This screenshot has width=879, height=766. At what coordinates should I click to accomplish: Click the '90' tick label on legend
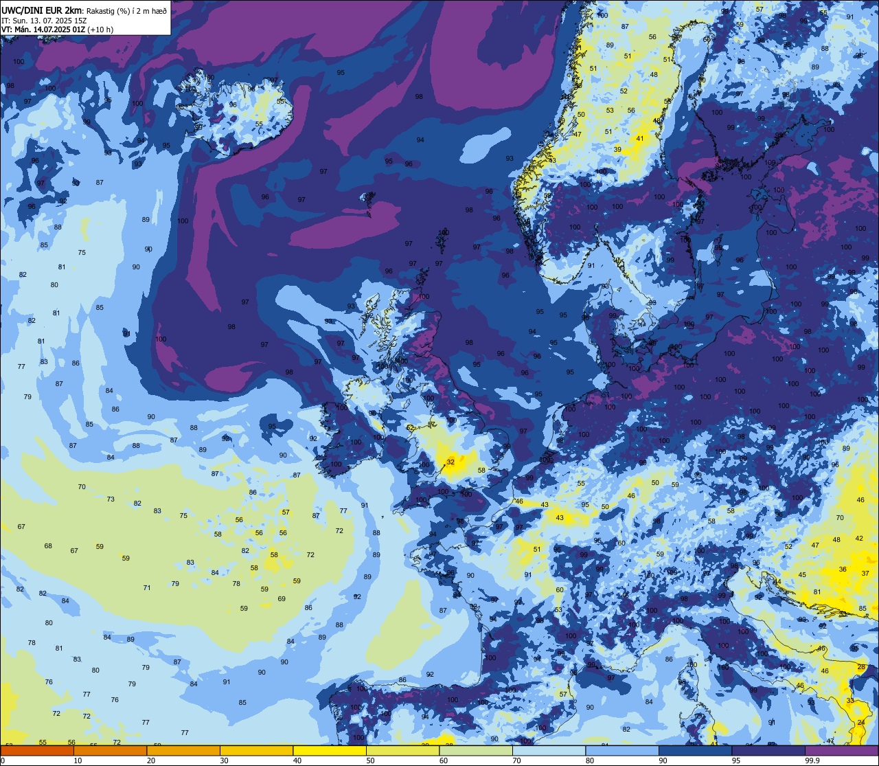[663, 761]
